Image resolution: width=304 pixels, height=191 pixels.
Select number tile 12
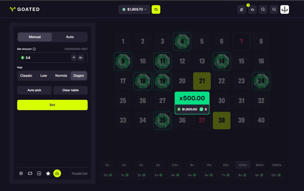coord(182,61)
